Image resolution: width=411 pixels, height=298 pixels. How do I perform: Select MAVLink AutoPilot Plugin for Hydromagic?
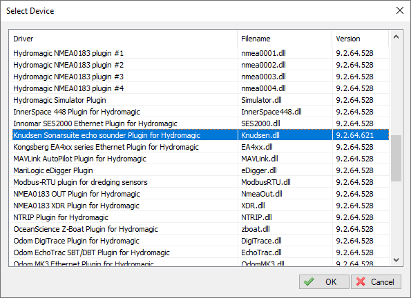(201, 159)
